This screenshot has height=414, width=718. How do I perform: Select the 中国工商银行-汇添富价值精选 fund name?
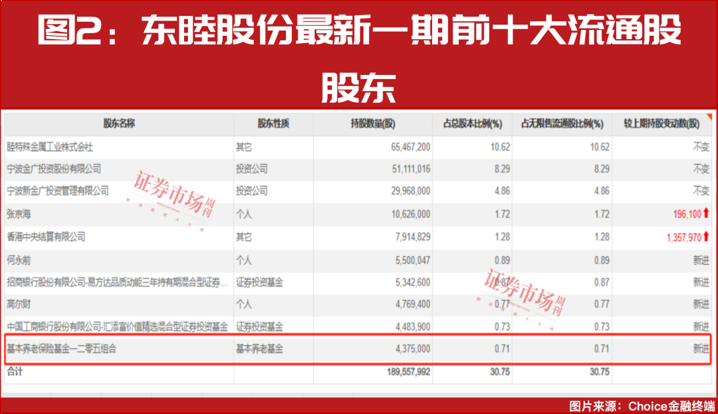[x=117, y=326]
